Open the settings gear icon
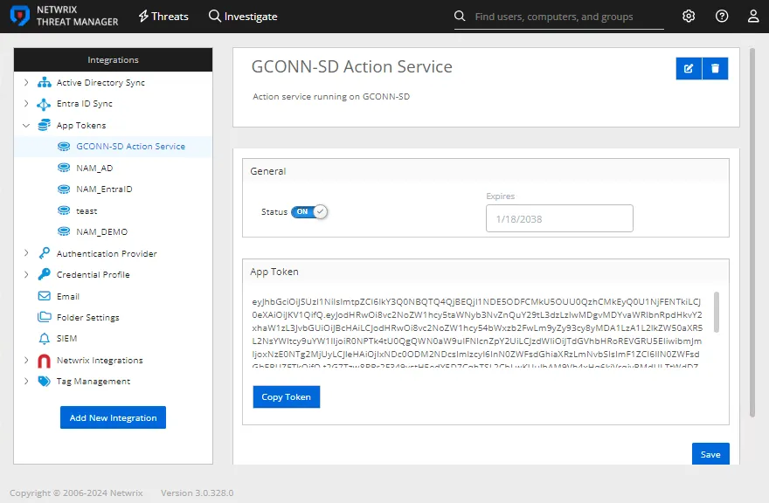769x503 pixels. pyautogui.click(x=689, y=17)
